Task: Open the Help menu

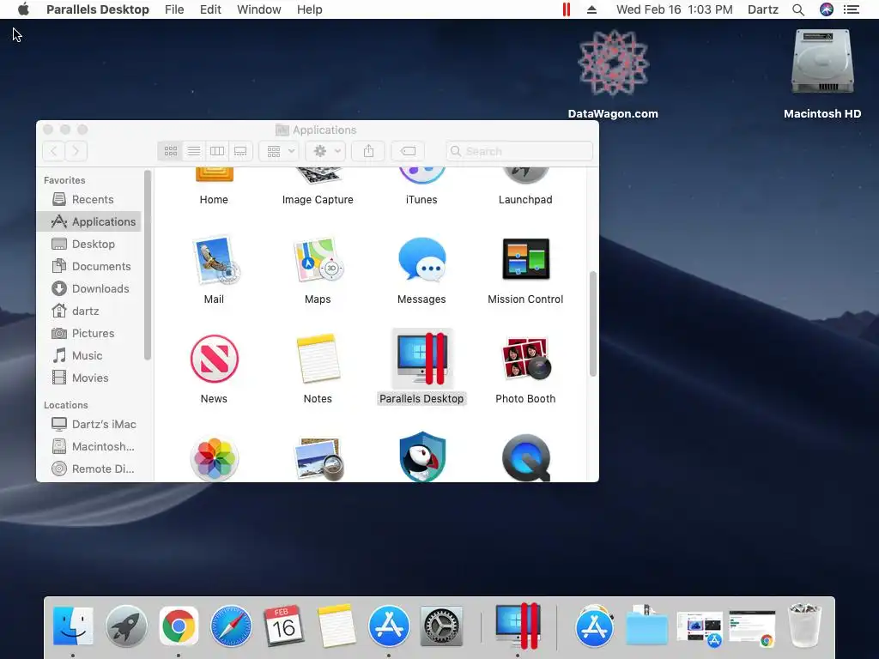Action: coord(309,9)
